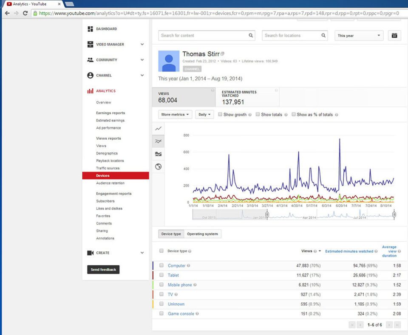The image size is (408, 335).
Task: Tick the Game console row checkbox
Action: tap(161, 313)
